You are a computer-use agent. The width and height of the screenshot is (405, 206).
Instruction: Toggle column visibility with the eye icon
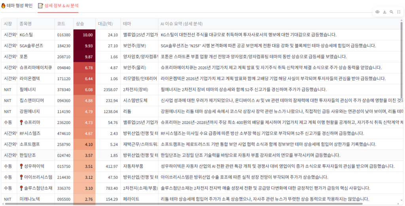click(378, 12)
